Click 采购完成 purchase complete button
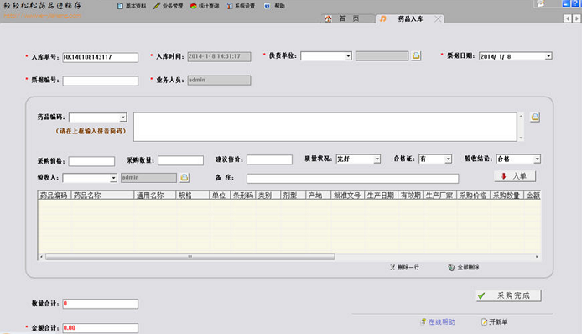This screenshot has width=582, height=334. tap(508, 295)
